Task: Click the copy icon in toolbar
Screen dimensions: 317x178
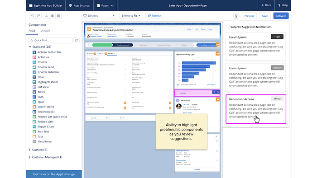Action: click(53, 16)
